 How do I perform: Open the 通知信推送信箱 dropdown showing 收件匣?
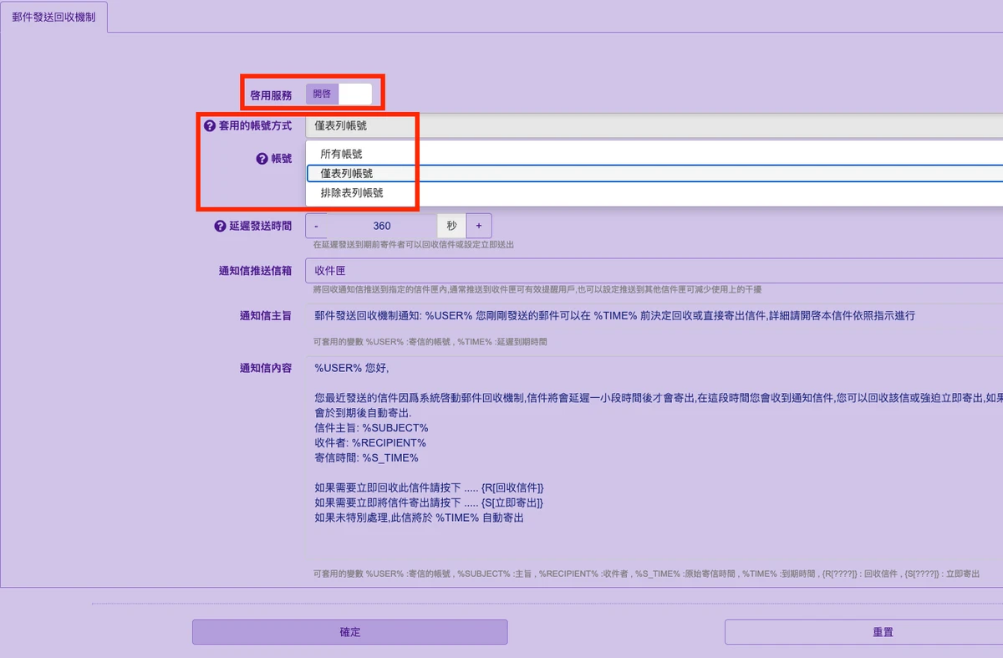coord(654,271)
